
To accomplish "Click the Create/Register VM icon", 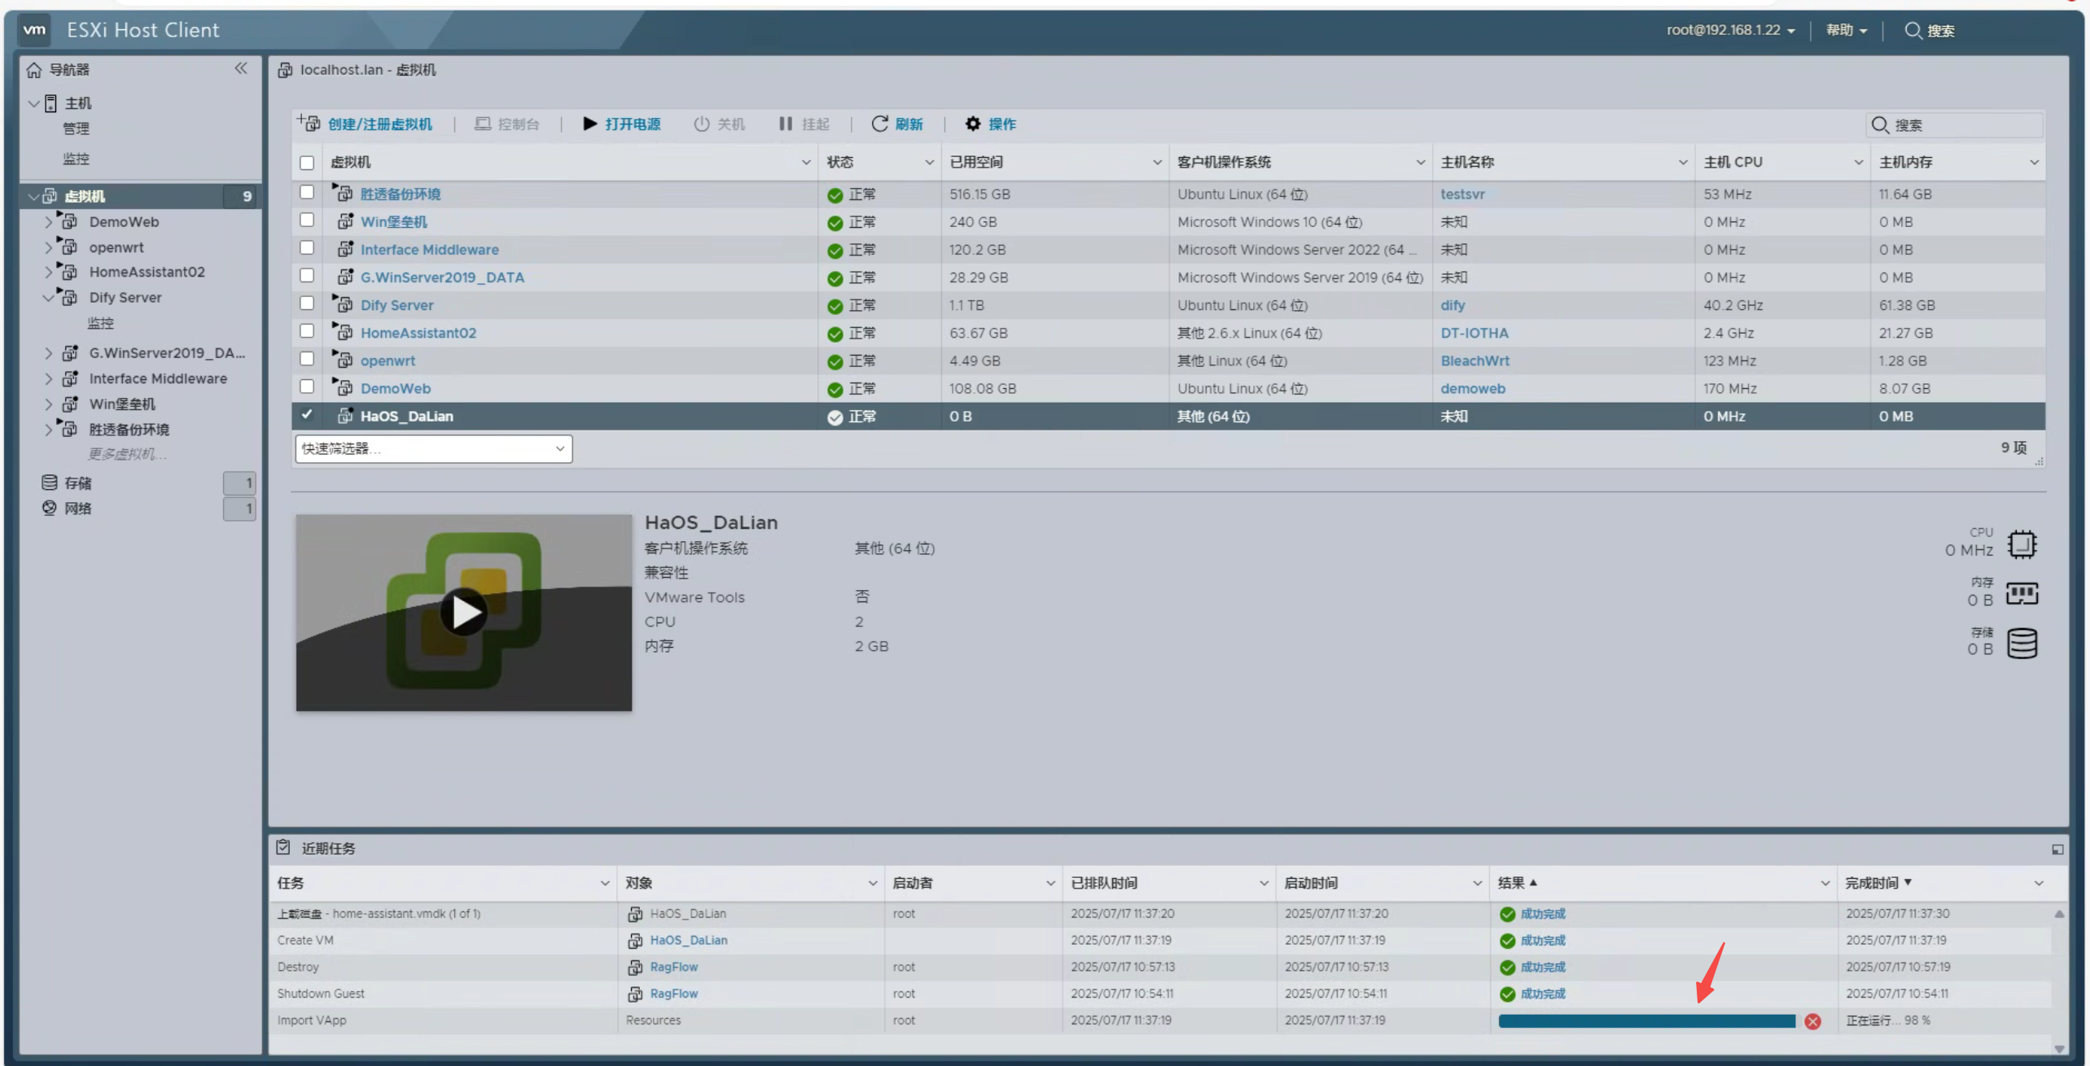I will tap(309, 123).
